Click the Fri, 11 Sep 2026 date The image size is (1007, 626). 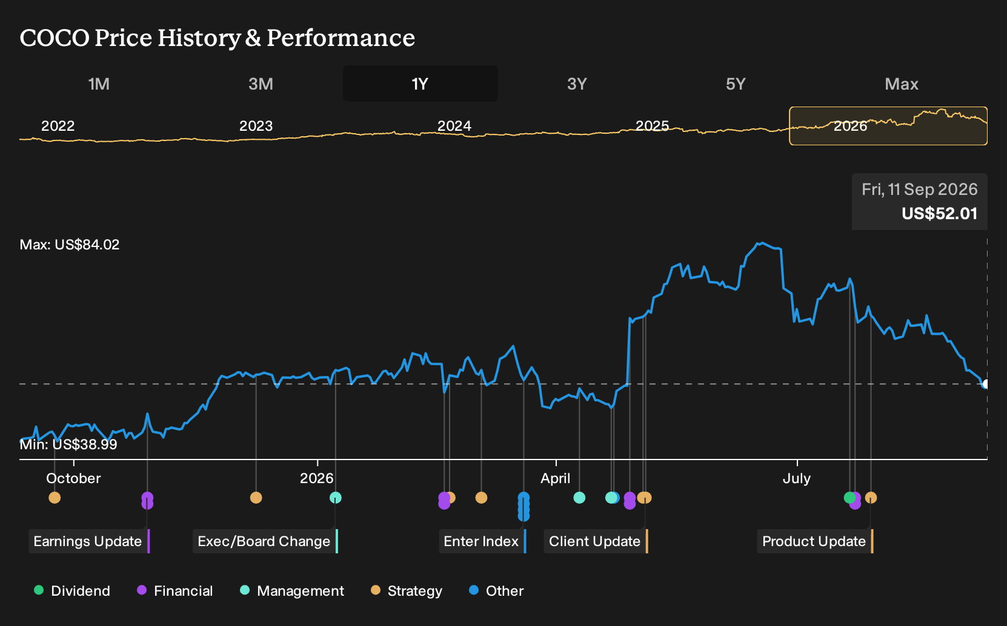(x=920, y=189)
